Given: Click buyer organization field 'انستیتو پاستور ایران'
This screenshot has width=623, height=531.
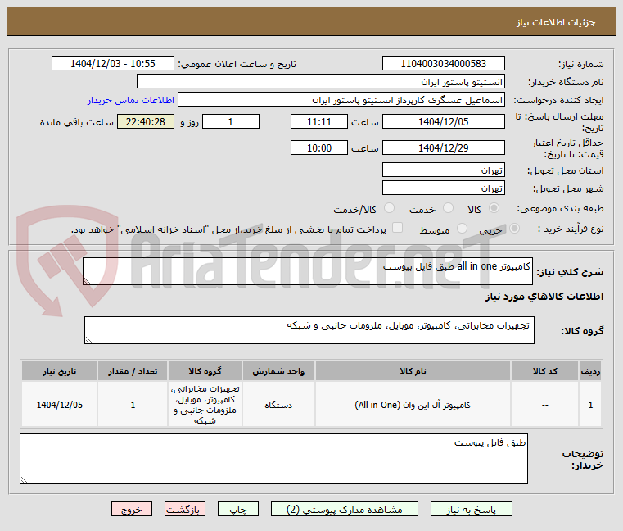Looking at the screenshot, I should click(x=321, y=82).
